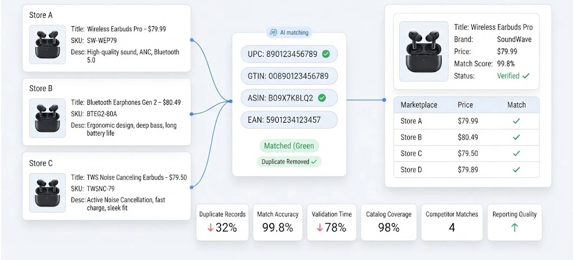Image resolution: width=573 pixels, height=260 pixels.
Task: Click the Competitor Matches 4 card
Action: [452, 222]
